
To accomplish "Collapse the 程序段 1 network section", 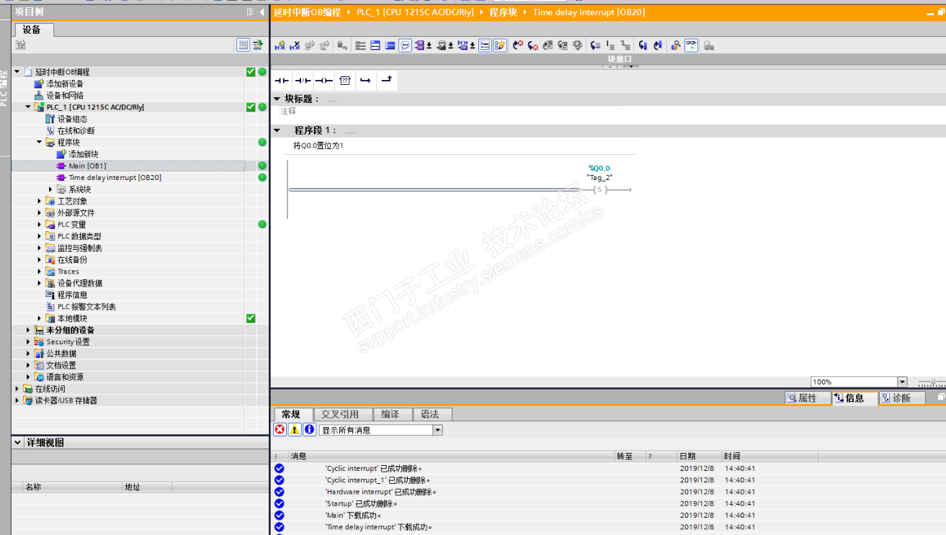I will point(277,130).
